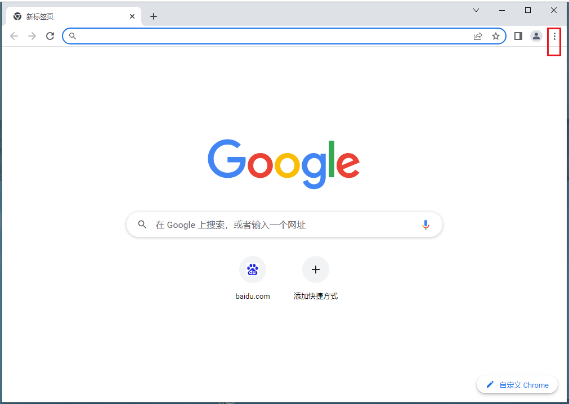Screen dimensions: 569x404
Task: Close the Chrome window
Action: 554,10
